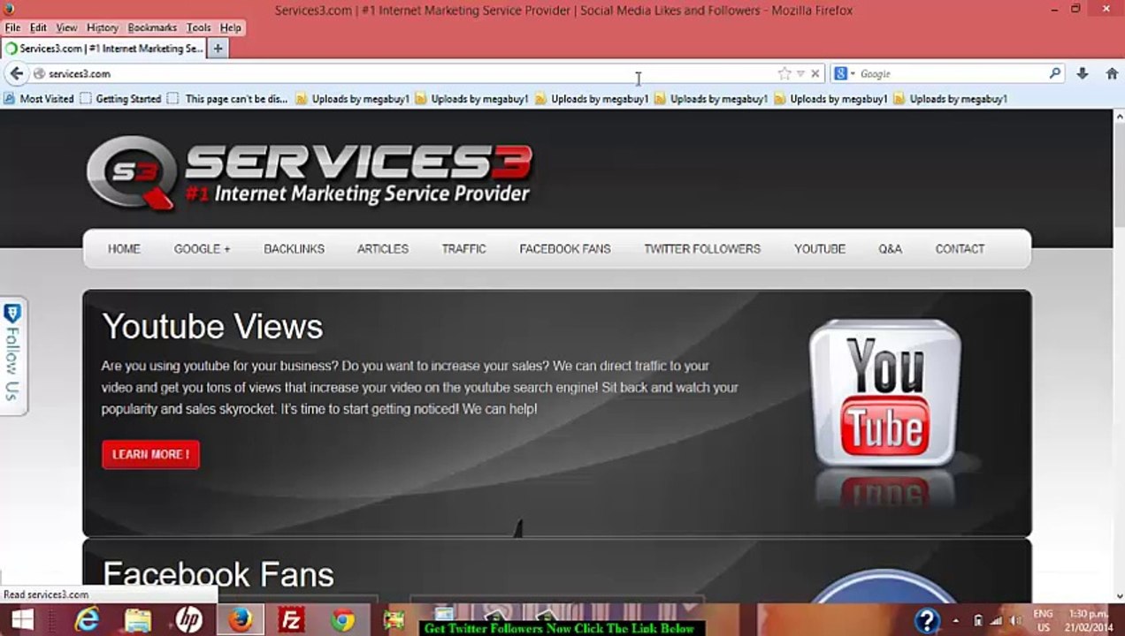1125x636 pixels.
Task: Open the TRAFFIC navigation item
Action: tap(463, 249)
